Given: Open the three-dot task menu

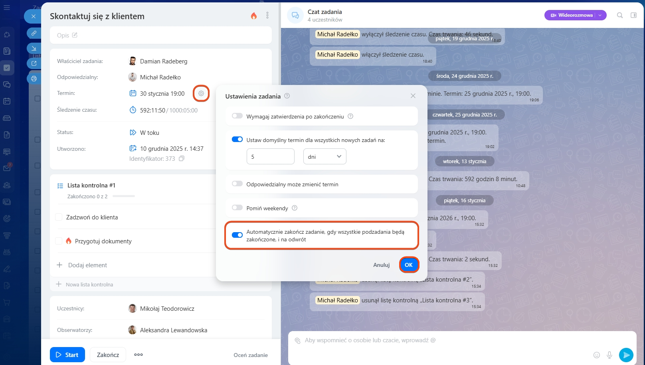Looking at the screenshot, I should point(267,16).
